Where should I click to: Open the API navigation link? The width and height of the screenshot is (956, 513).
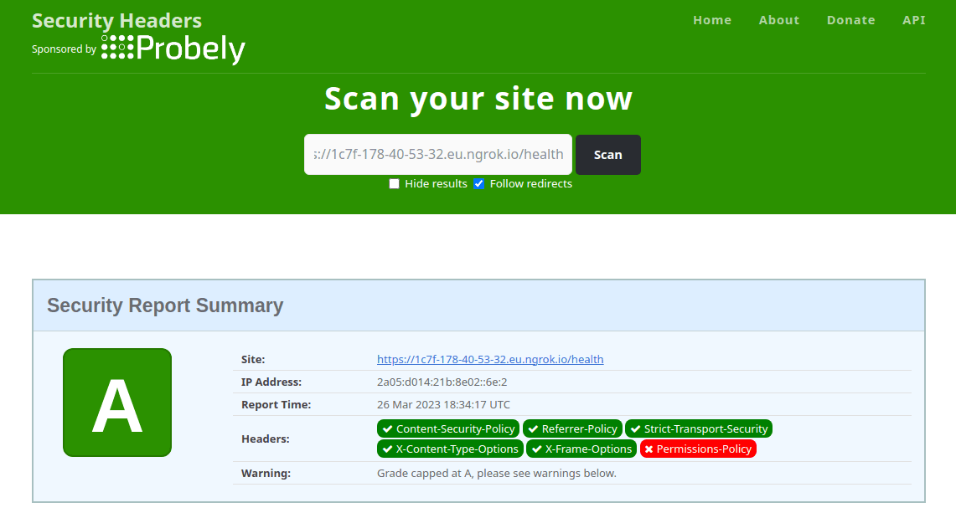913,20
